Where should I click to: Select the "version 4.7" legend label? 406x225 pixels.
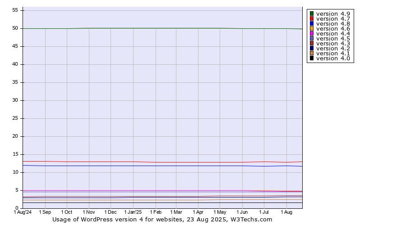point(333,18)
